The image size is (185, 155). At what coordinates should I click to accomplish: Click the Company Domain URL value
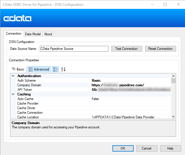118,85
